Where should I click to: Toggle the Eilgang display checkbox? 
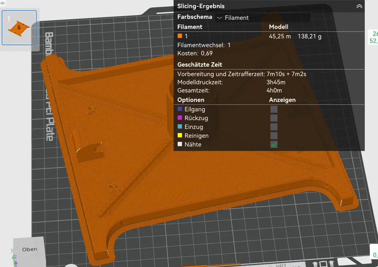point(274,109)
